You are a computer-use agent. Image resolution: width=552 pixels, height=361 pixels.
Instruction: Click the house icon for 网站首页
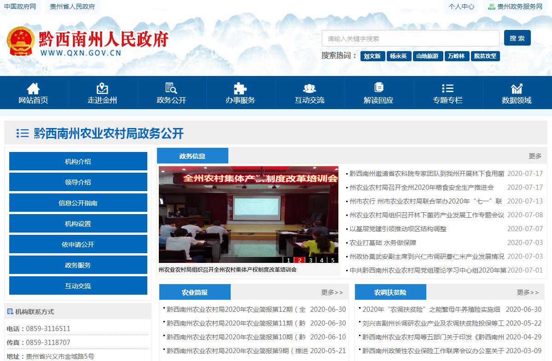33,88
